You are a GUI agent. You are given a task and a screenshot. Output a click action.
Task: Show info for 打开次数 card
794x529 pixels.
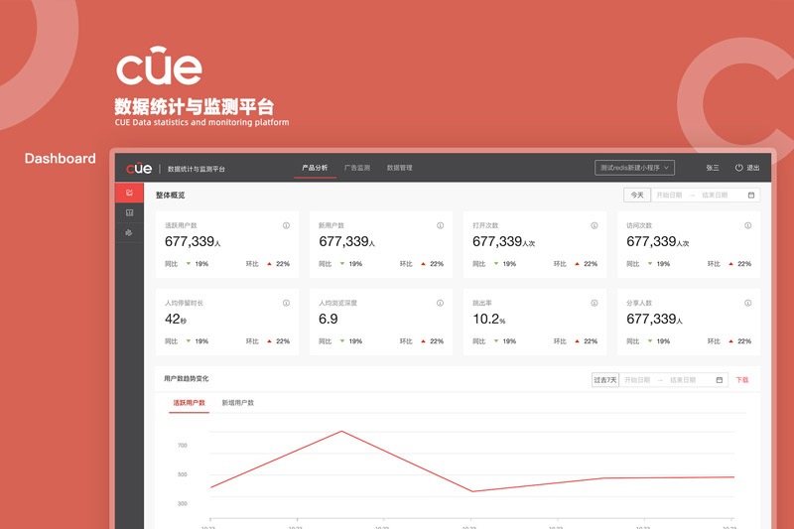594,225
